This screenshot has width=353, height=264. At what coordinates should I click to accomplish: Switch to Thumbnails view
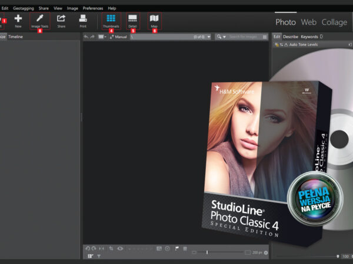click(x=111, y=20)
